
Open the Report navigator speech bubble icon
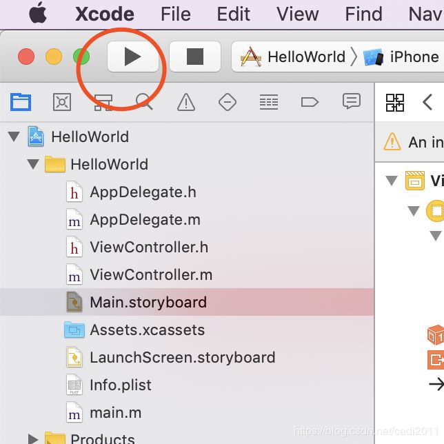[x=352, y=101]
